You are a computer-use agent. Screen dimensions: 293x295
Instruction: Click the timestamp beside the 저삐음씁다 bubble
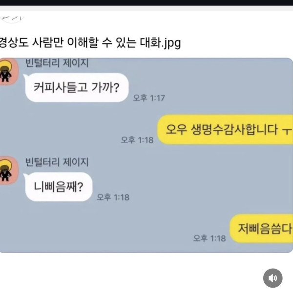[209, 238]
